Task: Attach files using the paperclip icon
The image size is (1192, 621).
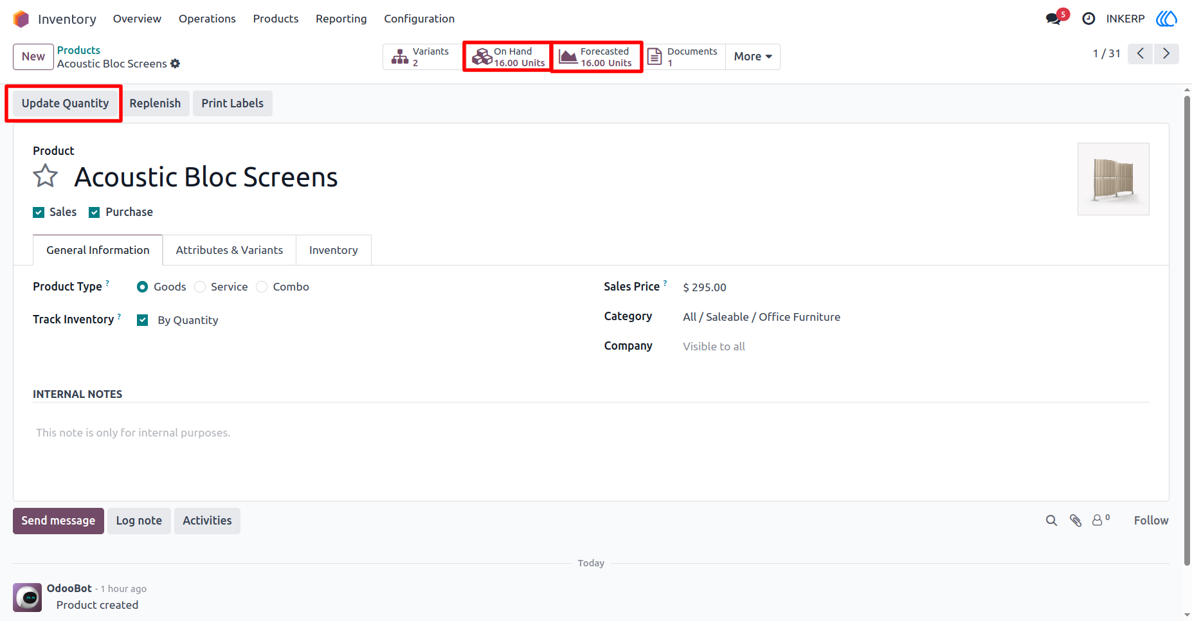Action: [1076, 521]
